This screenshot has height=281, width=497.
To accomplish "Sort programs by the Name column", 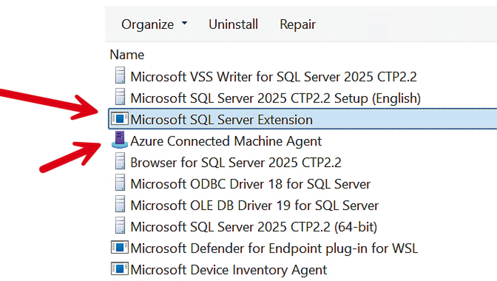I will pos(127,55).
